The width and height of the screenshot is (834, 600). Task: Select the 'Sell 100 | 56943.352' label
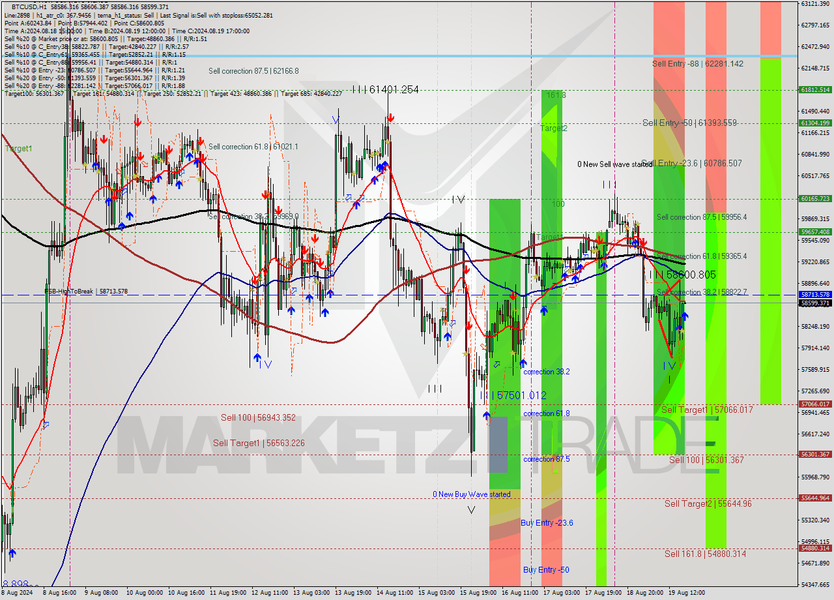[x=258, y=417]
